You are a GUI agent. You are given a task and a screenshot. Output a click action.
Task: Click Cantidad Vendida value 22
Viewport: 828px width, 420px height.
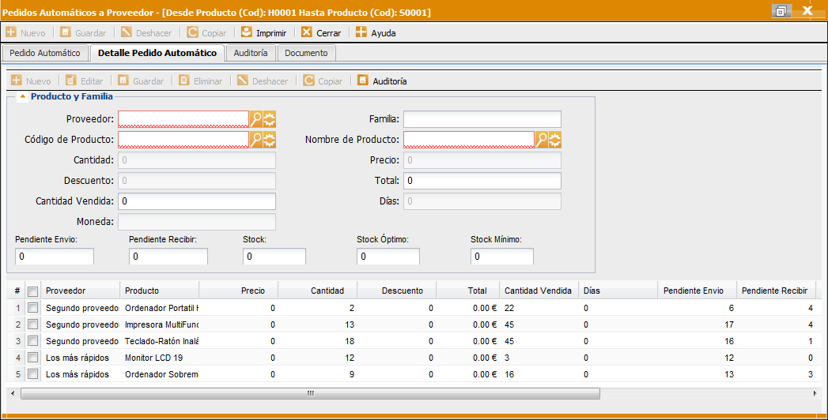click(509, 308)
